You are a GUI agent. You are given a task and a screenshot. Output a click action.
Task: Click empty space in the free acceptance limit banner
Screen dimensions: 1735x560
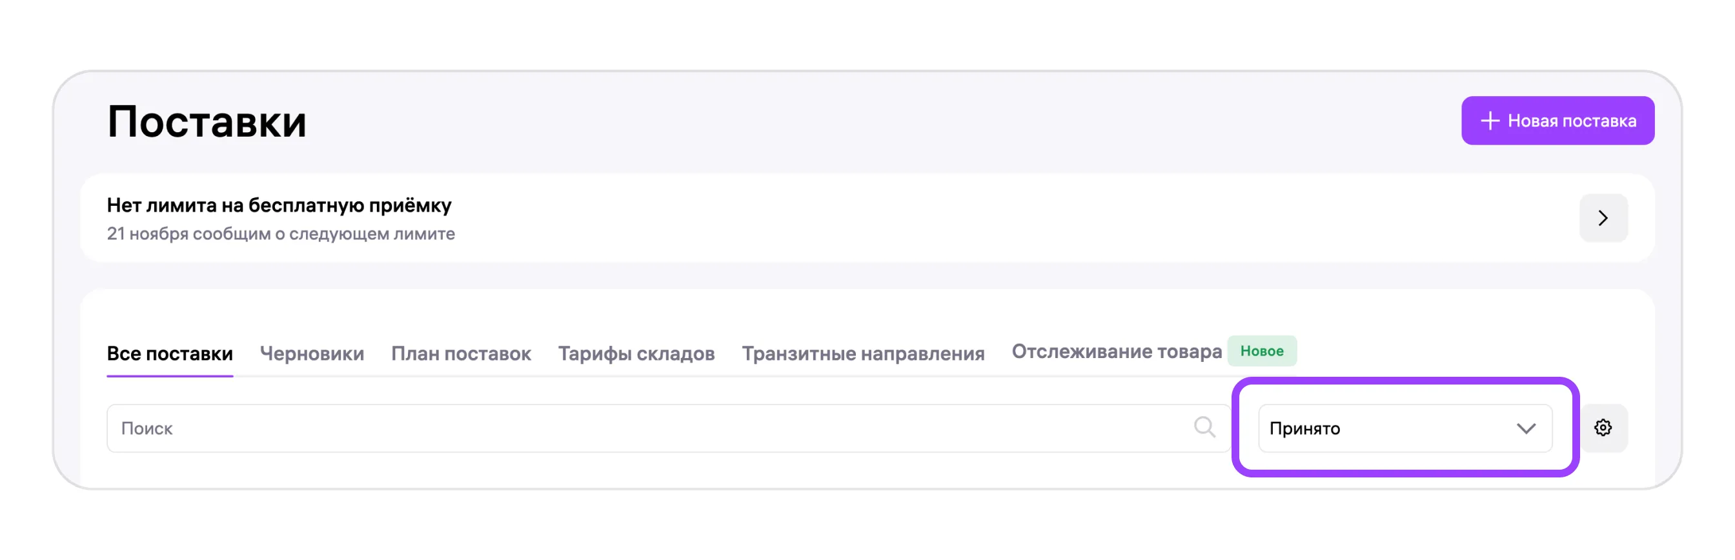[x=943, y=218]
